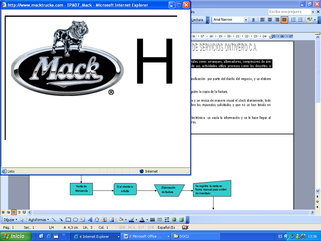The width and height of the screenshot is (321, 241).
Task: Expand the quick launch chevron
Action: [x=63, y=235]
